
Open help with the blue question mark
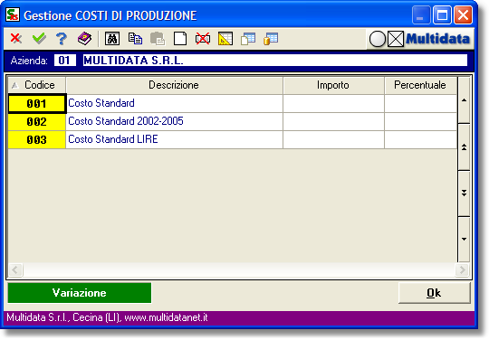coord(62,39)
